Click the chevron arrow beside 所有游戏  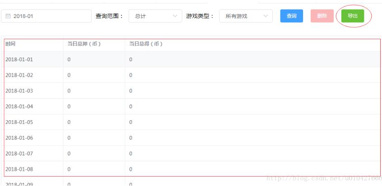tap(266, 16)
